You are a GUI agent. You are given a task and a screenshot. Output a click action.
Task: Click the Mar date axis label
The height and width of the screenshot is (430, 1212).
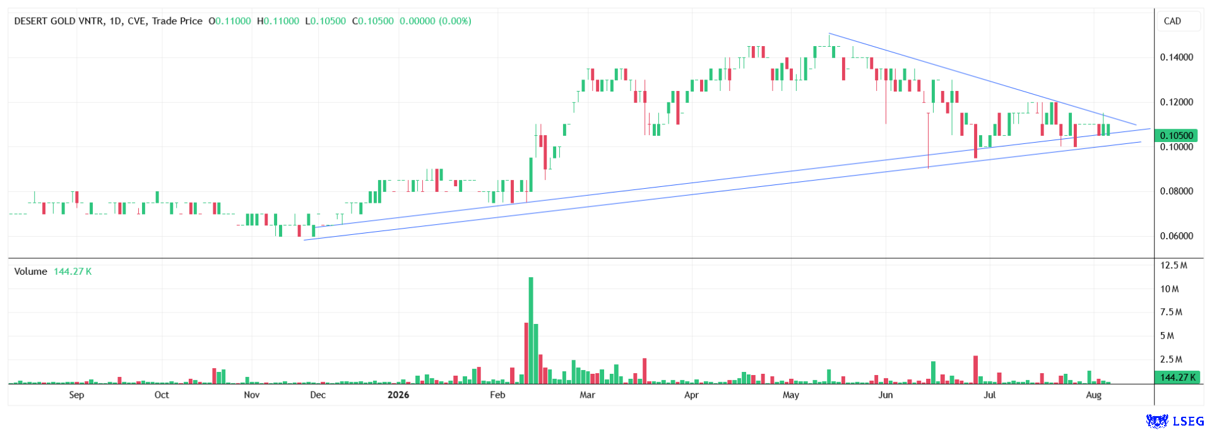pyautogui.click(x=587, y=395)
